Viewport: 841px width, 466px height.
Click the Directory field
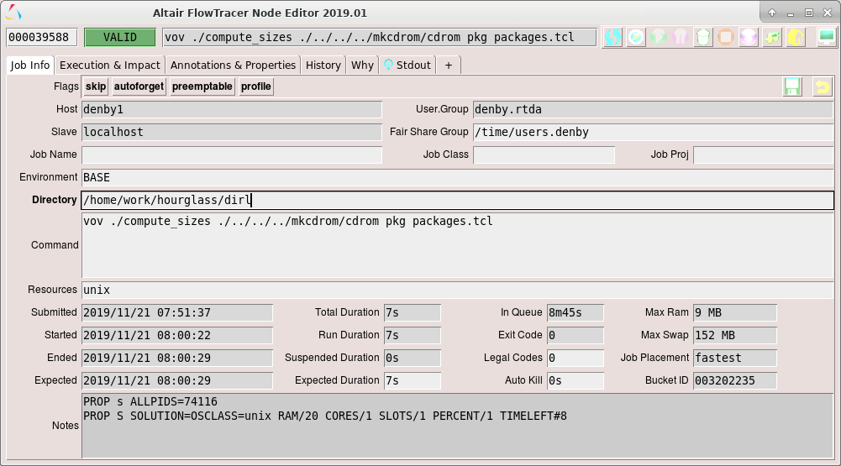(458, 200)
